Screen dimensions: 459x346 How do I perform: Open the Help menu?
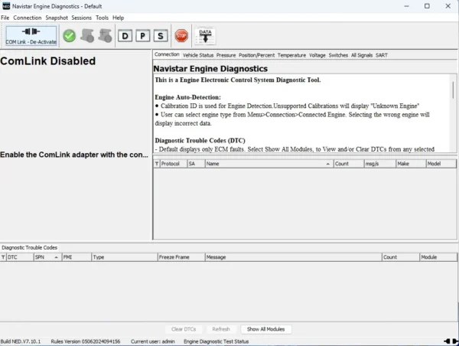(x=119, y=18)
